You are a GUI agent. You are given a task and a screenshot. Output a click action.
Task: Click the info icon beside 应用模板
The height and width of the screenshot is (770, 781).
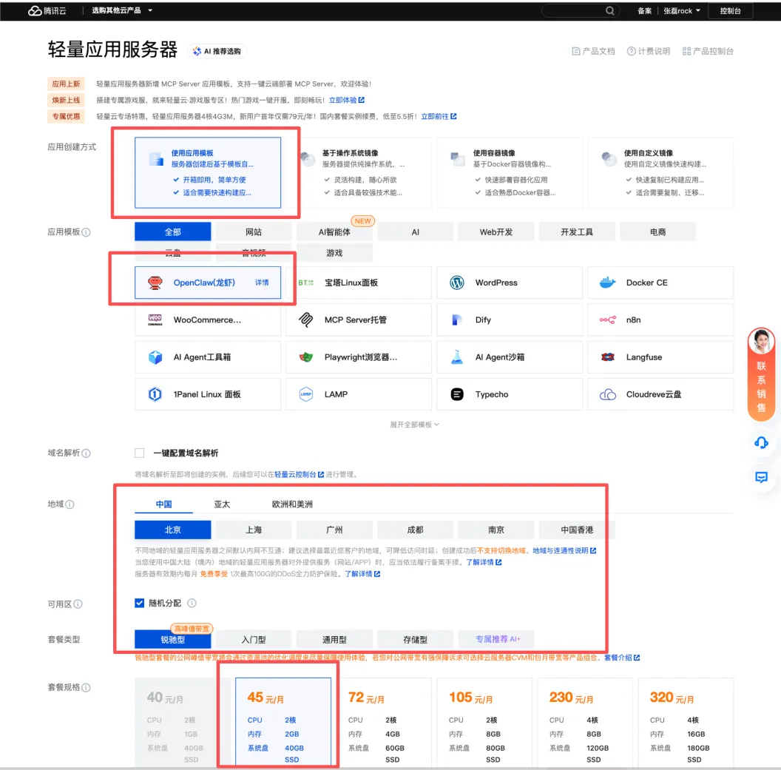87,232
